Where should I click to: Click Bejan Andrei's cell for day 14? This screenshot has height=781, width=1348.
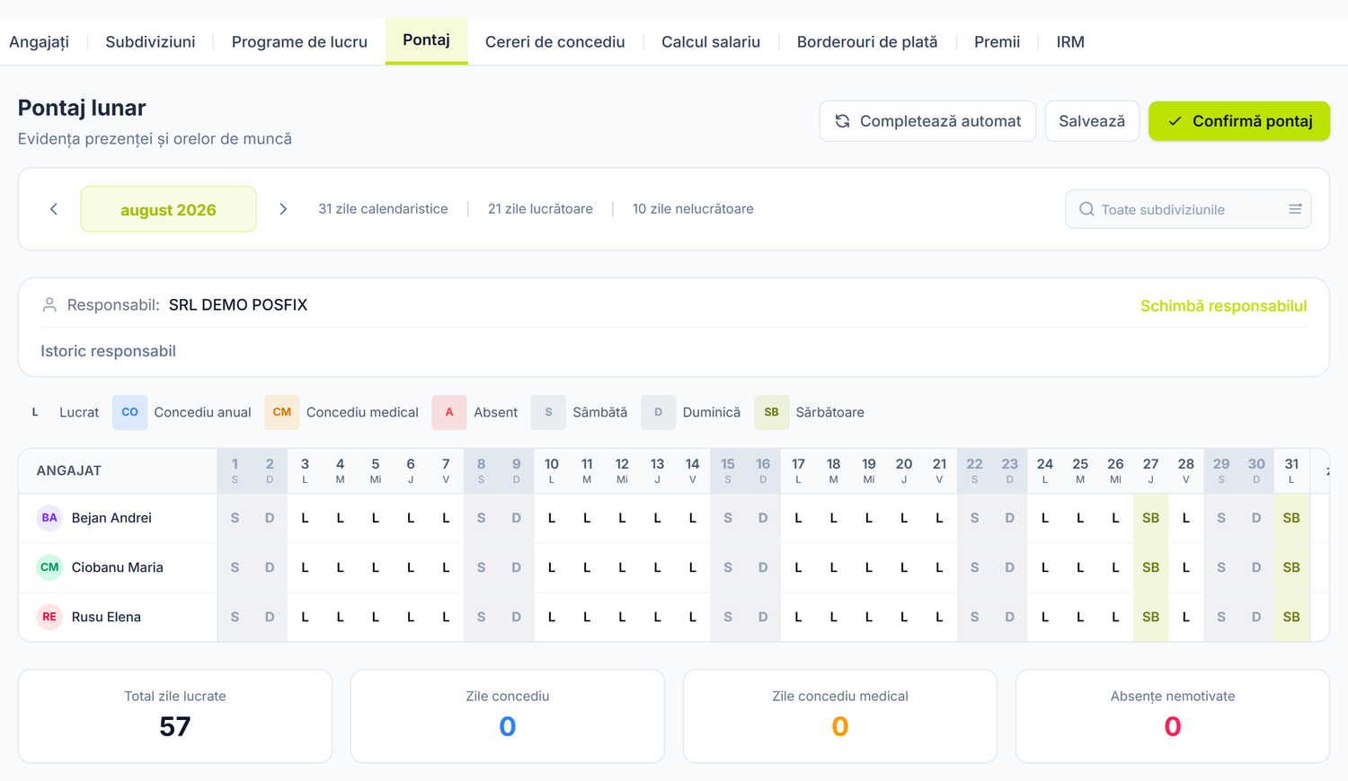click(692, 518)
